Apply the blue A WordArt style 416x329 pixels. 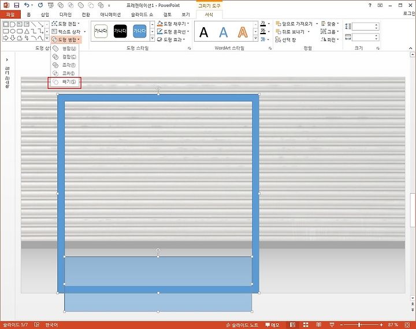[x=223, y=32]
